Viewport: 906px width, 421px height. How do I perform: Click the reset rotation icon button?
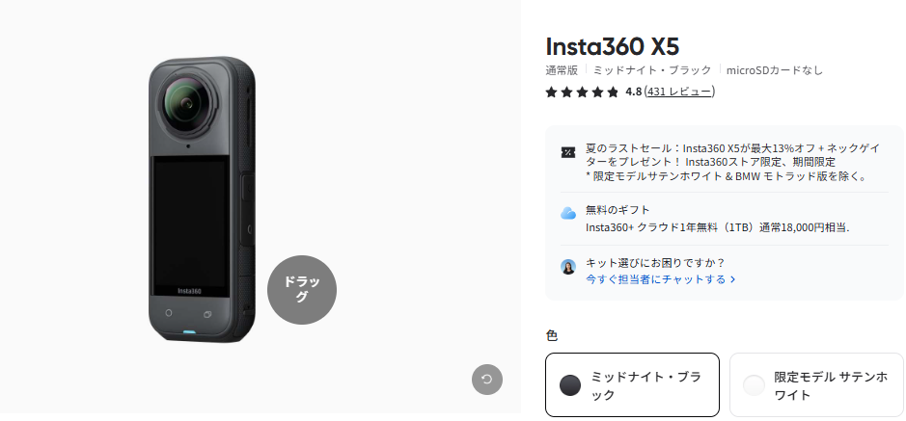click(x=487, y=380)
